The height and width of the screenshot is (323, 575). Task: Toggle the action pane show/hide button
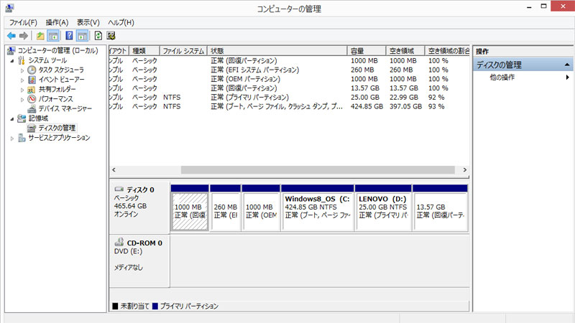coord(82,35)
